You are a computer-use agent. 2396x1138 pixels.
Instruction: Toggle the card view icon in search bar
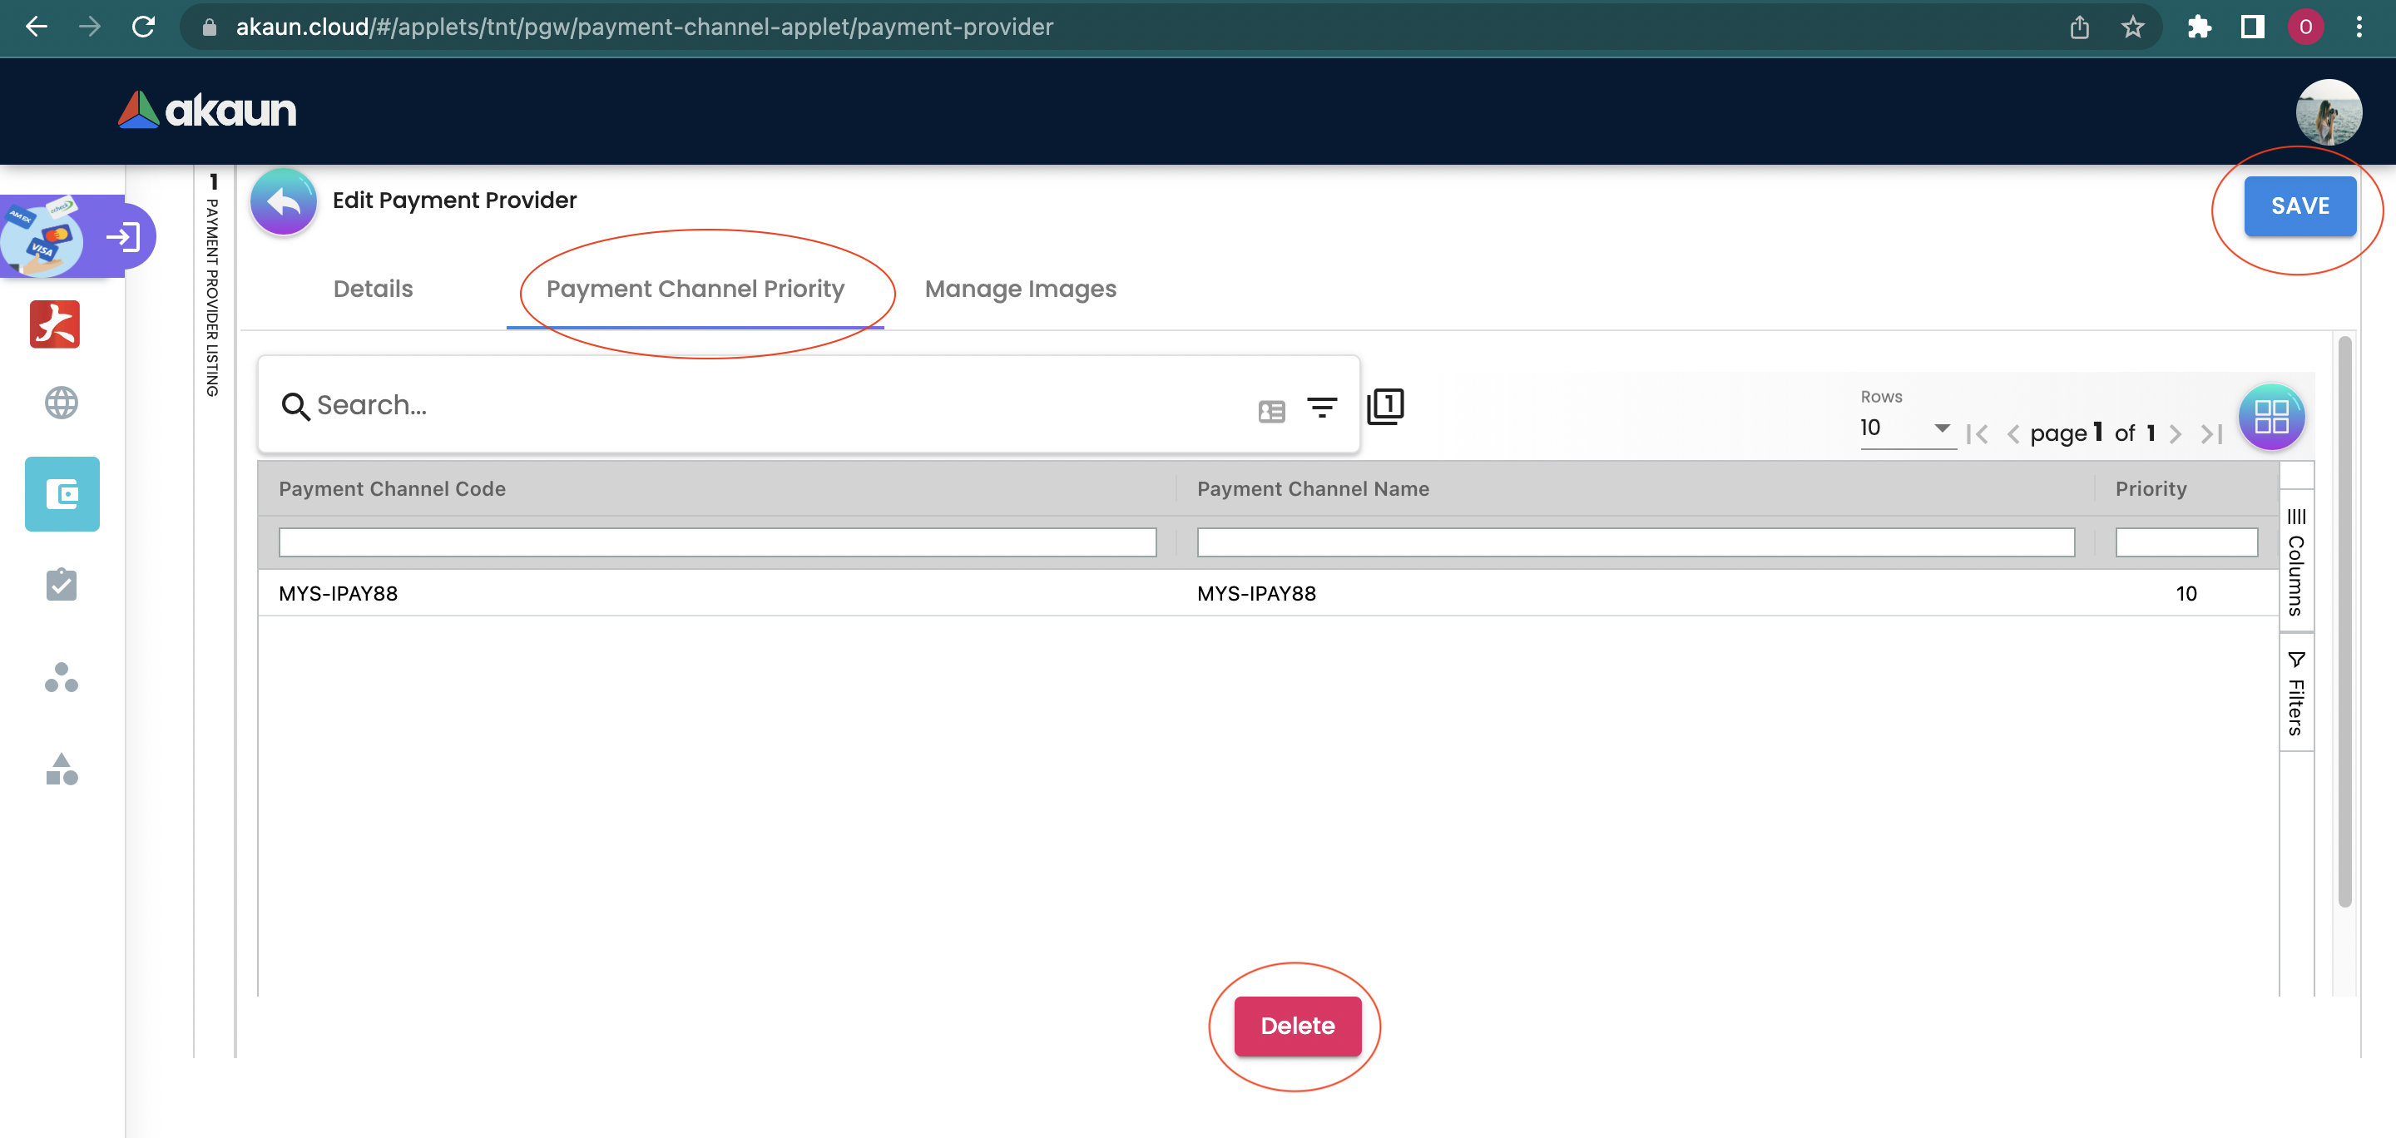click(x=1271, y=411)
